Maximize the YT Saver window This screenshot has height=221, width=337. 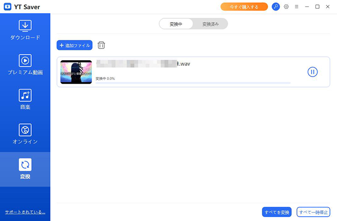(x=317, y=7)
